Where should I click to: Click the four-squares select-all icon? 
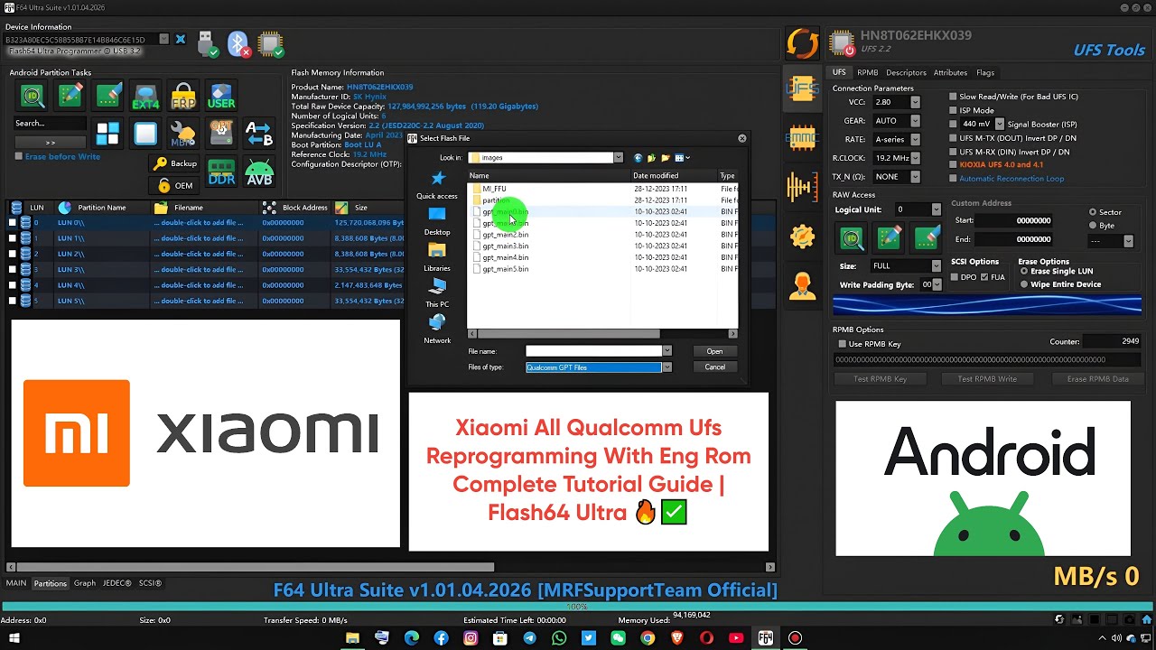point(107,134)
